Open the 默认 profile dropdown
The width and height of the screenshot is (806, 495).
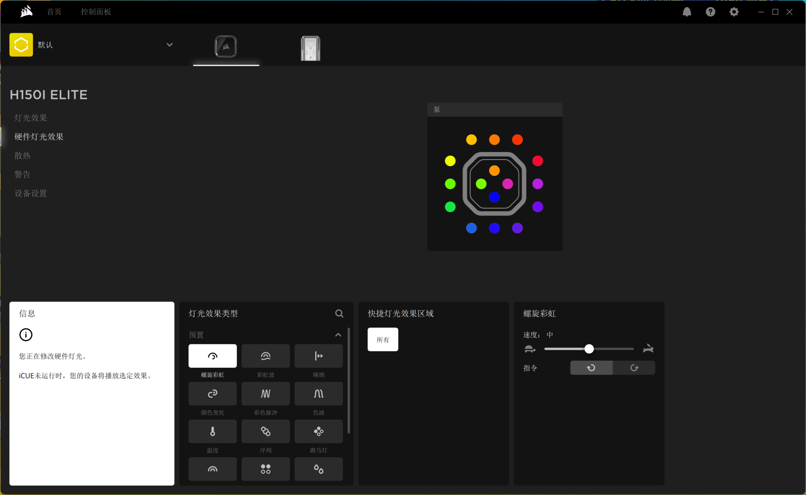click(x=170, y=45)
